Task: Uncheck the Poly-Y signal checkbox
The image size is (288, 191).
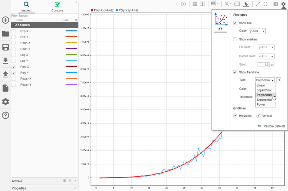Action: (x=13, y=73)
